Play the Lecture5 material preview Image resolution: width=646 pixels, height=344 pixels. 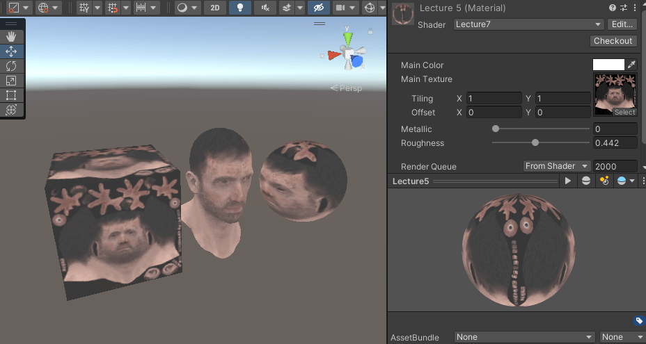click(568, 181)
